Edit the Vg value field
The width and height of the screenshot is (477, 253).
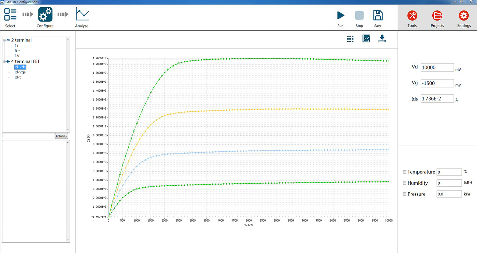tap(437, 83)
